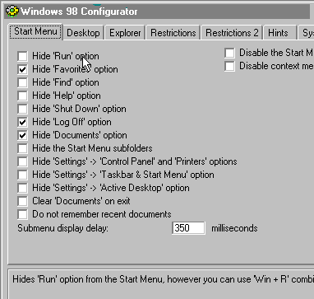
Task: Check the Disable context menu checkbox
Action: coord(229,66)
